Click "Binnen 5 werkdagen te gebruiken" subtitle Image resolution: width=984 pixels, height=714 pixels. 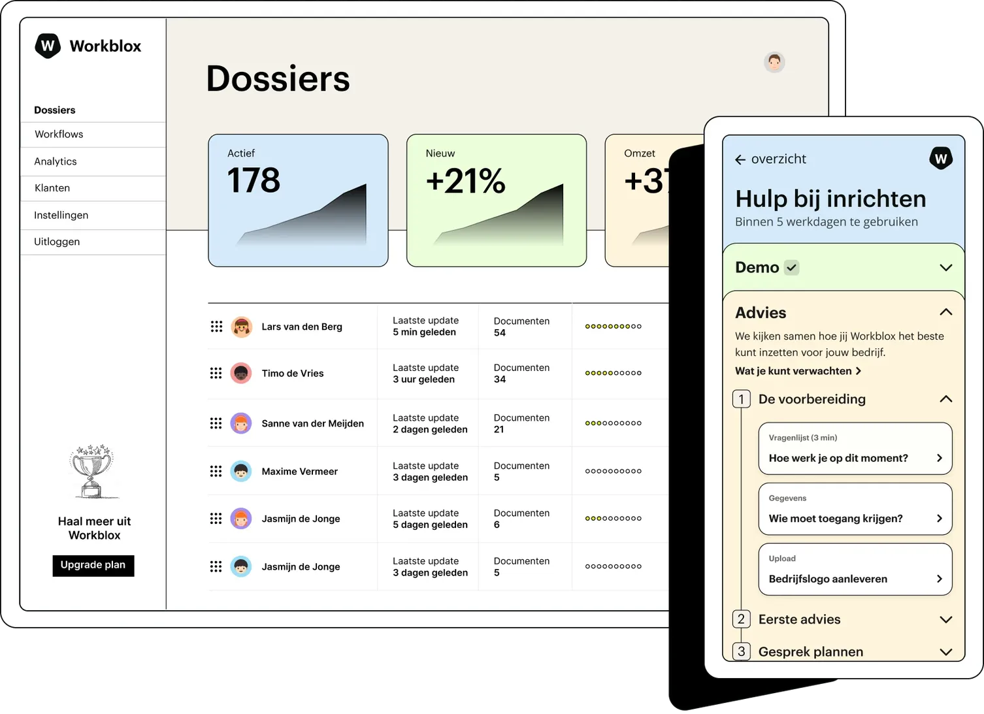pyautogui.click(x=827, y=222)
